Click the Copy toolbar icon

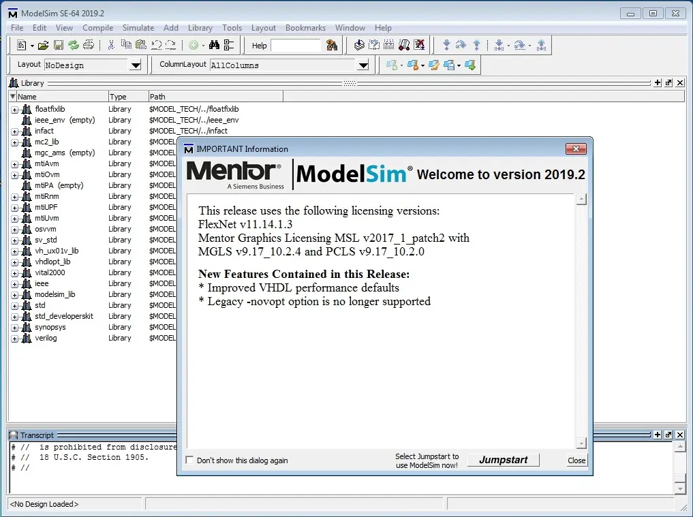tap(126, 45)
